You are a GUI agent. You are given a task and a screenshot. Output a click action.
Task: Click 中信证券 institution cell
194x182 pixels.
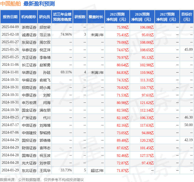[29, 125]
